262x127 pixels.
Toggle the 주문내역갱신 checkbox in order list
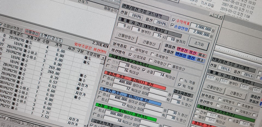tap(1, 24)
